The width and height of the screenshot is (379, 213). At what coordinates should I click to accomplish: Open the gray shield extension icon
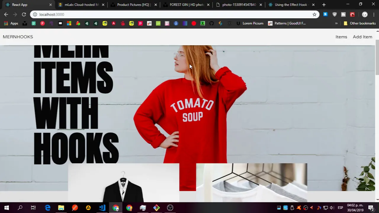tap(335, 14)
